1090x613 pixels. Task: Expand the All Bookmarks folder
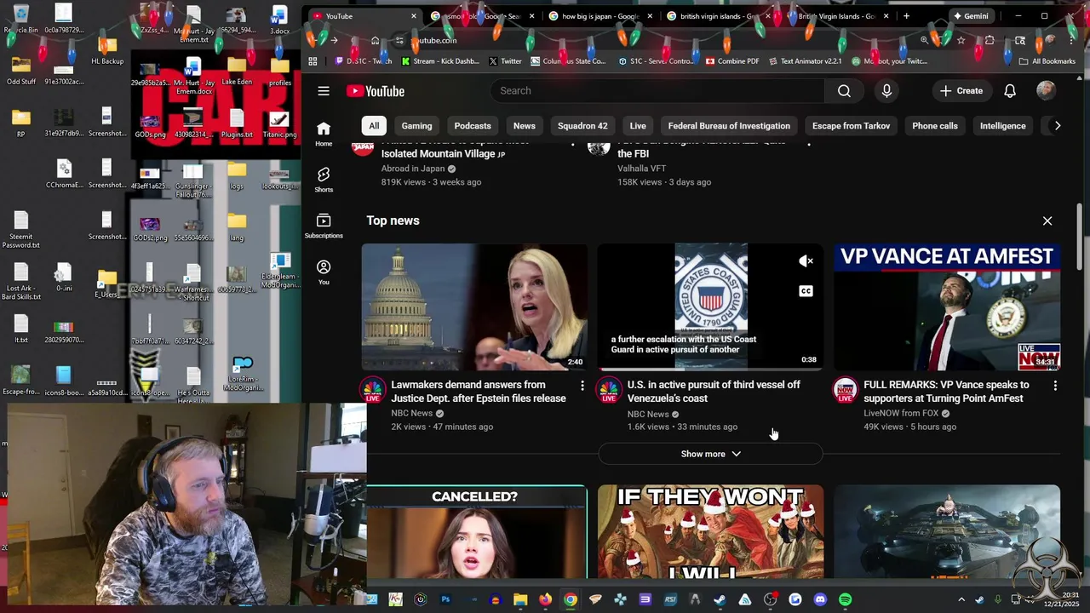tap(1047, 61)
